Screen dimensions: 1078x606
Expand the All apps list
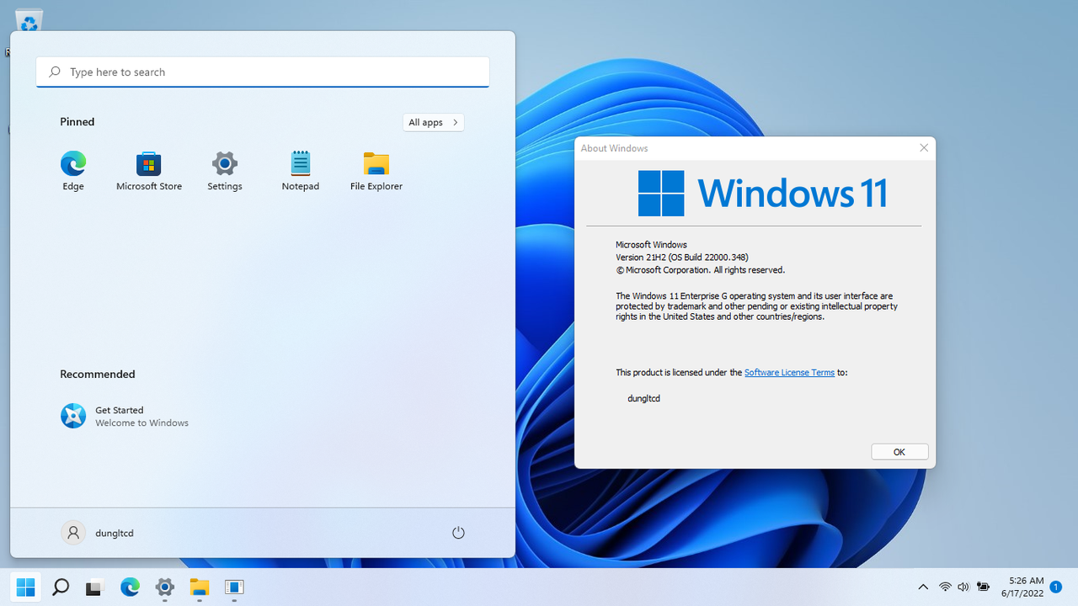433,122
